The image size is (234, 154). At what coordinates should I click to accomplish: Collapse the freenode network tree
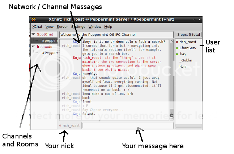click(33, 47)
